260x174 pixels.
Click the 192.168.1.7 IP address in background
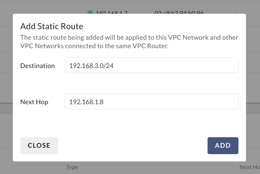(112, 13)
